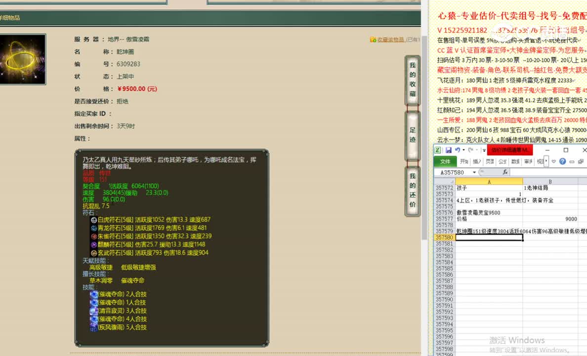The height and width of the screenshot is (356, 587).
Task: Click the heart favorites icon above Excel ribbon
Action: 553,161
